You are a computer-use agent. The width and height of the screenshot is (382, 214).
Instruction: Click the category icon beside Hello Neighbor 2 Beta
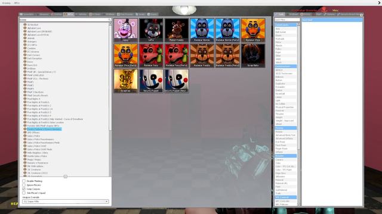point(25,153)
